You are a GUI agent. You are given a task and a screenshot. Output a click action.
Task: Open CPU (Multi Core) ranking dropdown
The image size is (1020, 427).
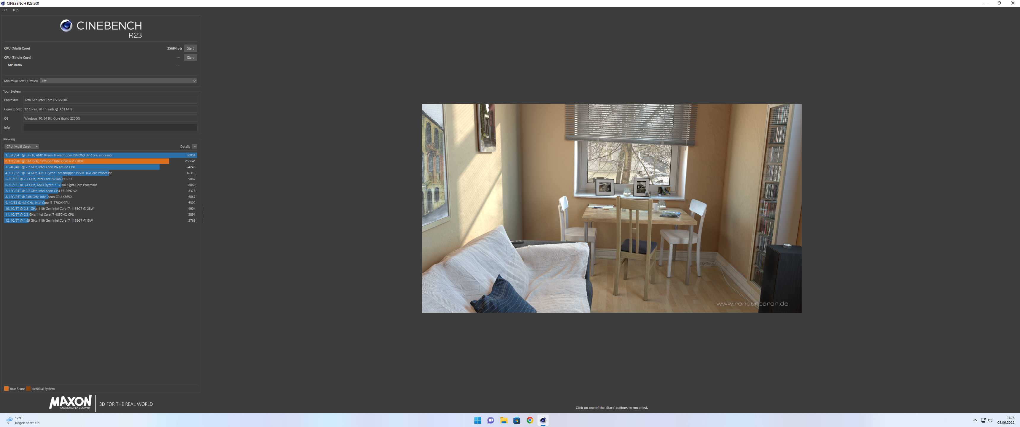pyautogui.click(x=22, y=147)
